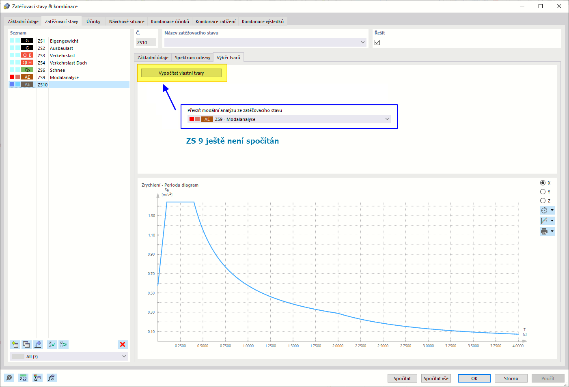Open the Kombinace účinků tab

pyautogui.click(x=170, y=21)
